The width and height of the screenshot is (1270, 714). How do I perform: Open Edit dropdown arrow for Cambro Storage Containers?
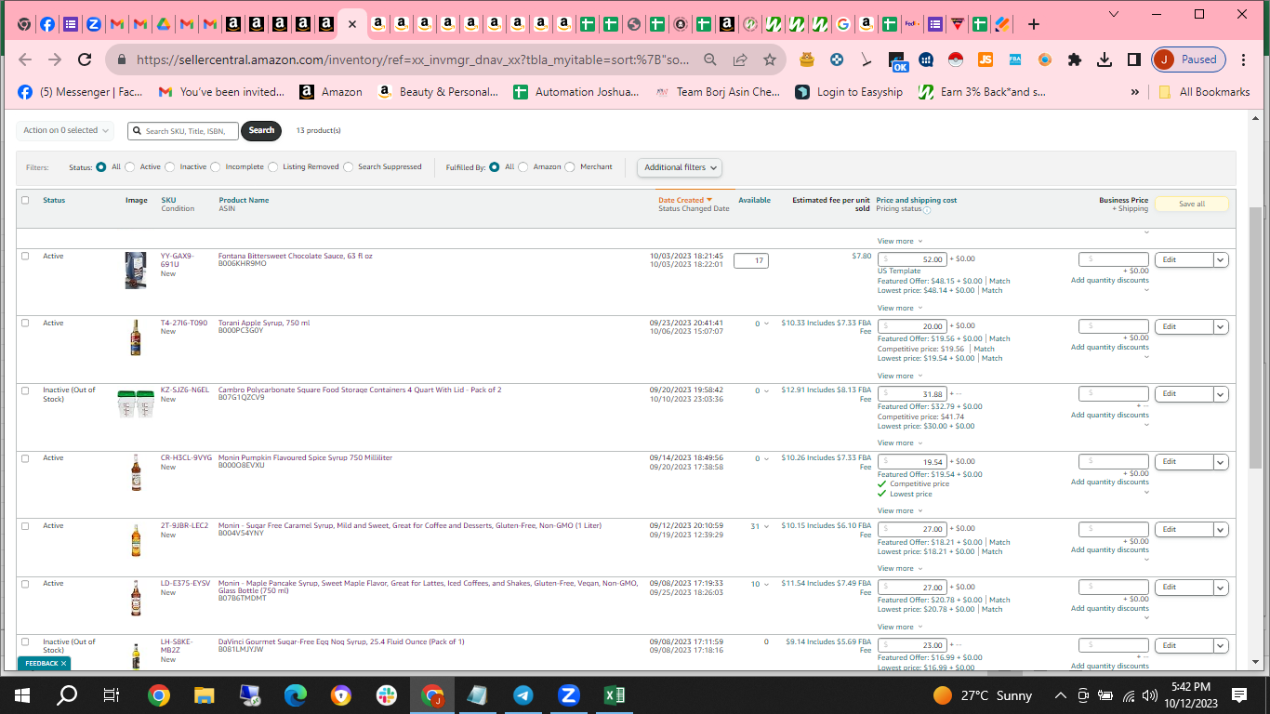(1221, 394)
